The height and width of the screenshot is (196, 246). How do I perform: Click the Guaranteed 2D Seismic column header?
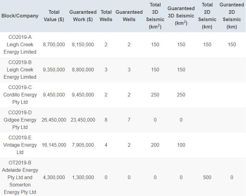tap(232, 16)
